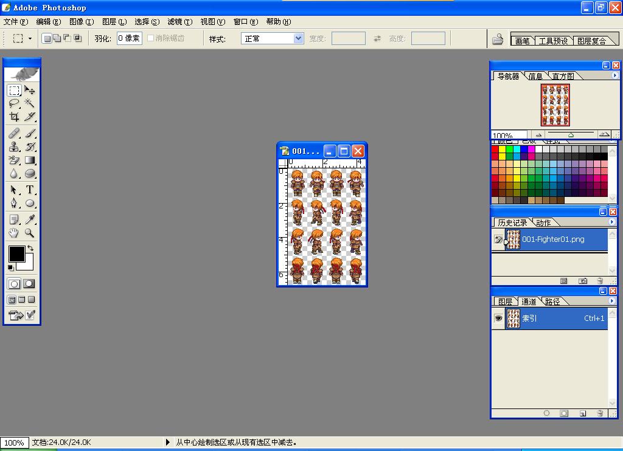
Task: Click the 工具预设 tool presets tab
Action: (x=553, y=41)
